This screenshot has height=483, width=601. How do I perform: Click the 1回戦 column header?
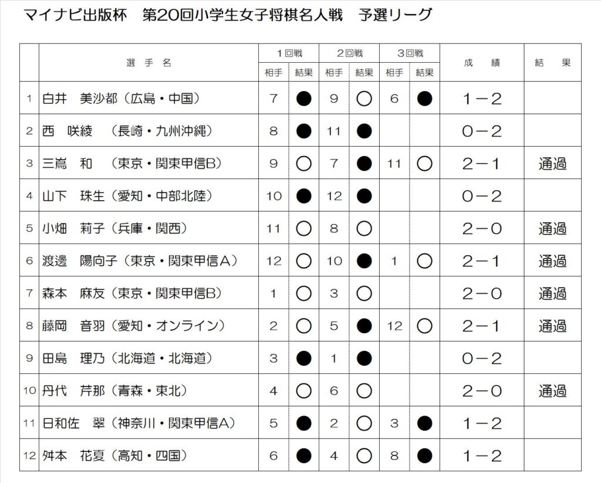click(x=289, y=53)
